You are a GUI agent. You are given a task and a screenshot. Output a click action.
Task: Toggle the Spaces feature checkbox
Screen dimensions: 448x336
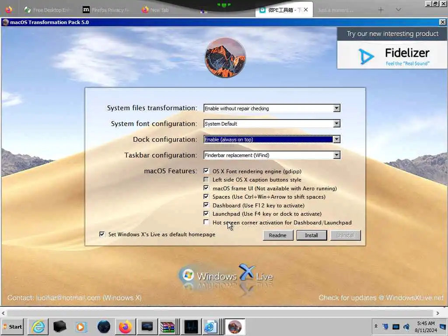pos(206,196)
